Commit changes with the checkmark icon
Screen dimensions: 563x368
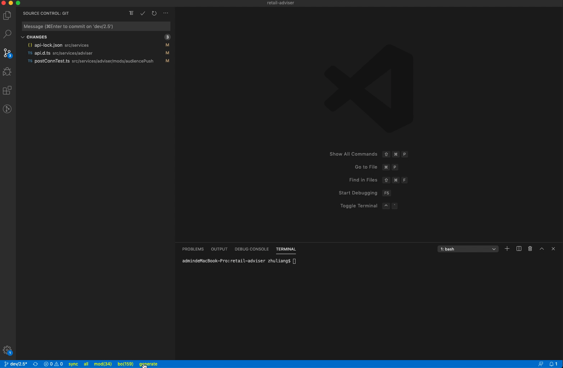(x=143, y=13)
